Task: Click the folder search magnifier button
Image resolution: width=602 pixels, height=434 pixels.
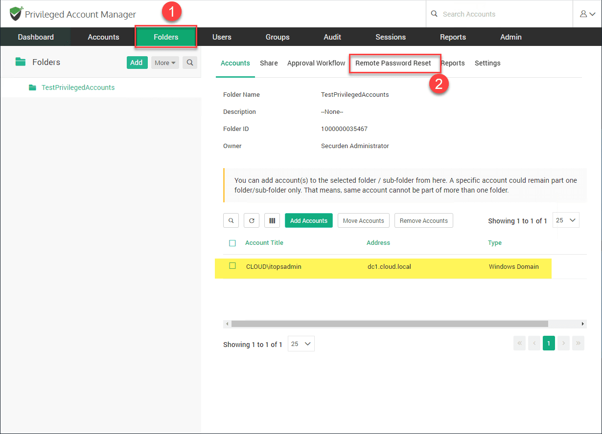Action: click(x=190, y=63)
